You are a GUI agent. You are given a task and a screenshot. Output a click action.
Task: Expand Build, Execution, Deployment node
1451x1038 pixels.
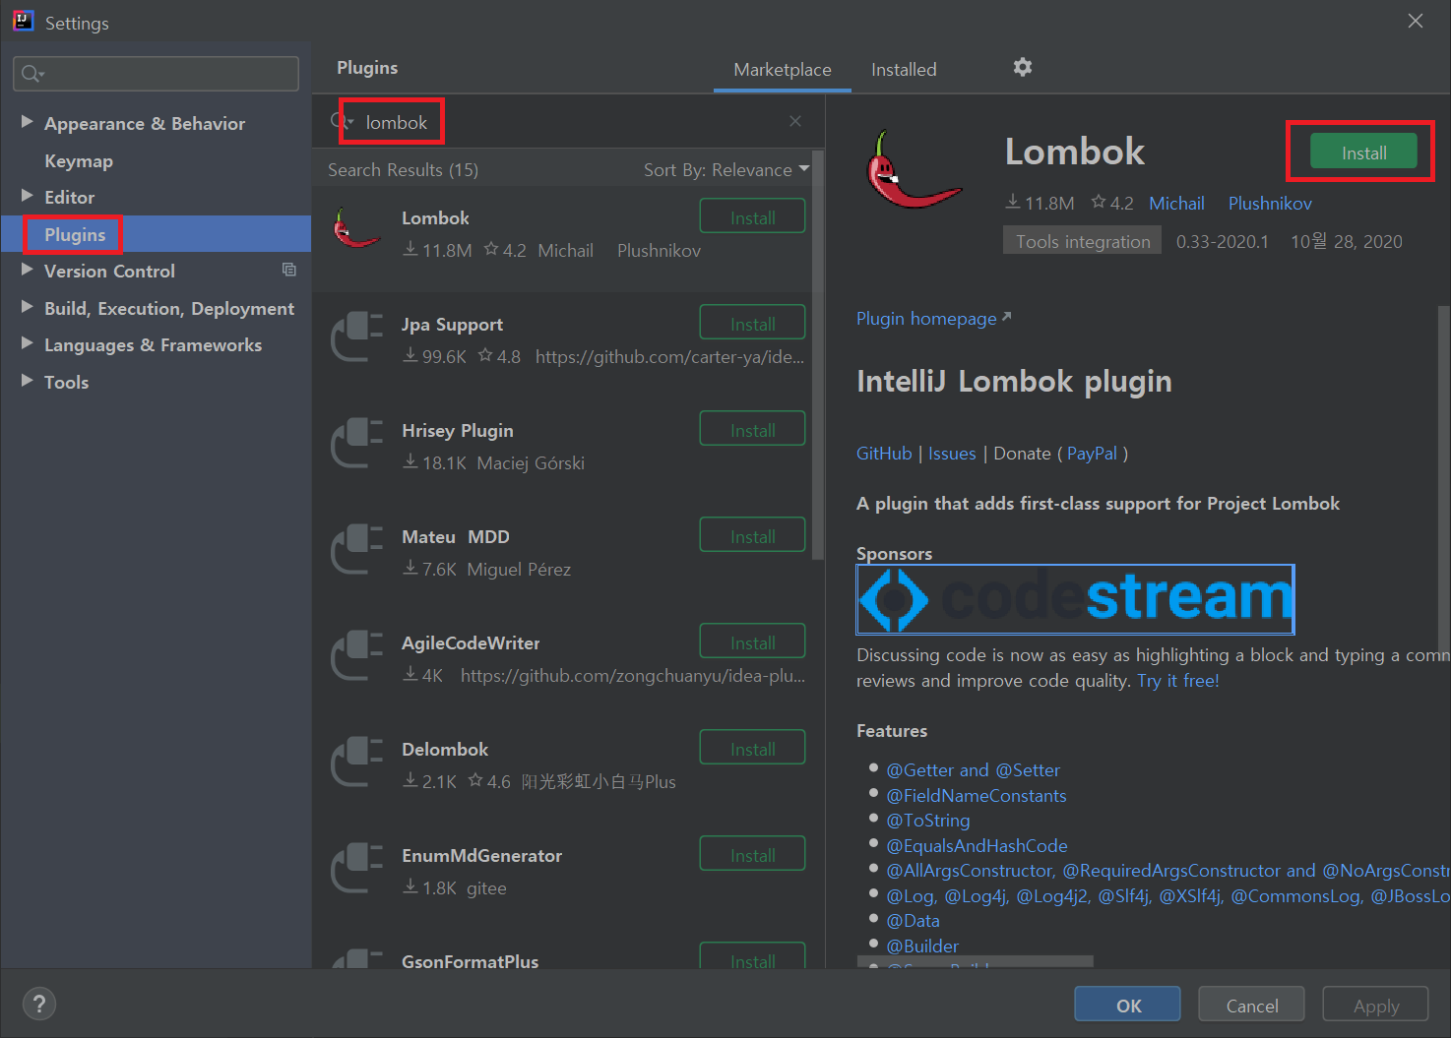coord(28,307)
